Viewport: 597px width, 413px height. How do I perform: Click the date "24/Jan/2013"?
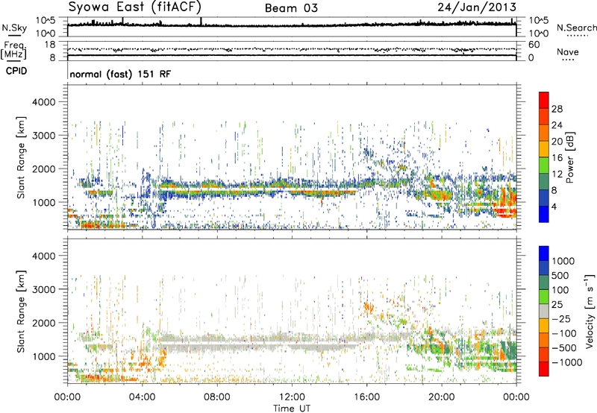pyautogui.click(x=477, y=7)
